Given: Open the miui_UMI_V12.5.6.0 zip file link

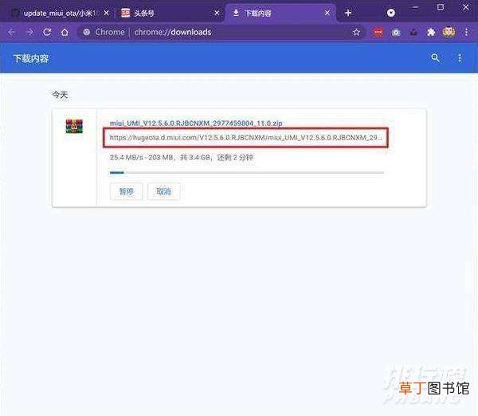Looking at the screenshot, I should tap(196, 124).
